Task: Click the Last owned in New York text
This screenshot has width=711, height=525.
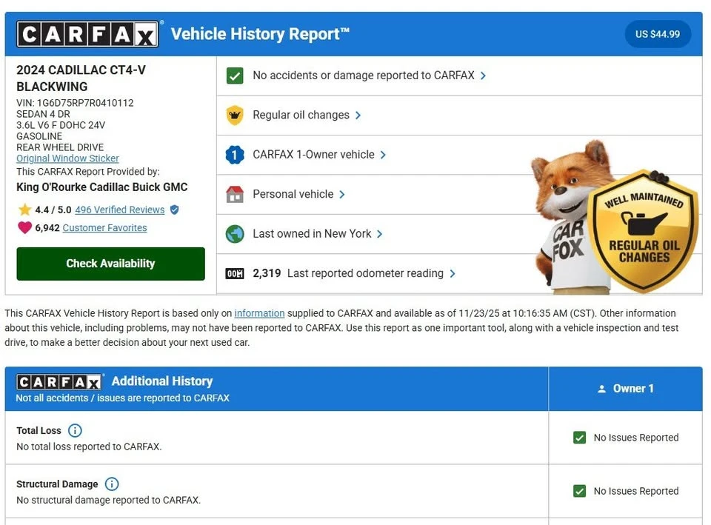Action: pos(312,233)
